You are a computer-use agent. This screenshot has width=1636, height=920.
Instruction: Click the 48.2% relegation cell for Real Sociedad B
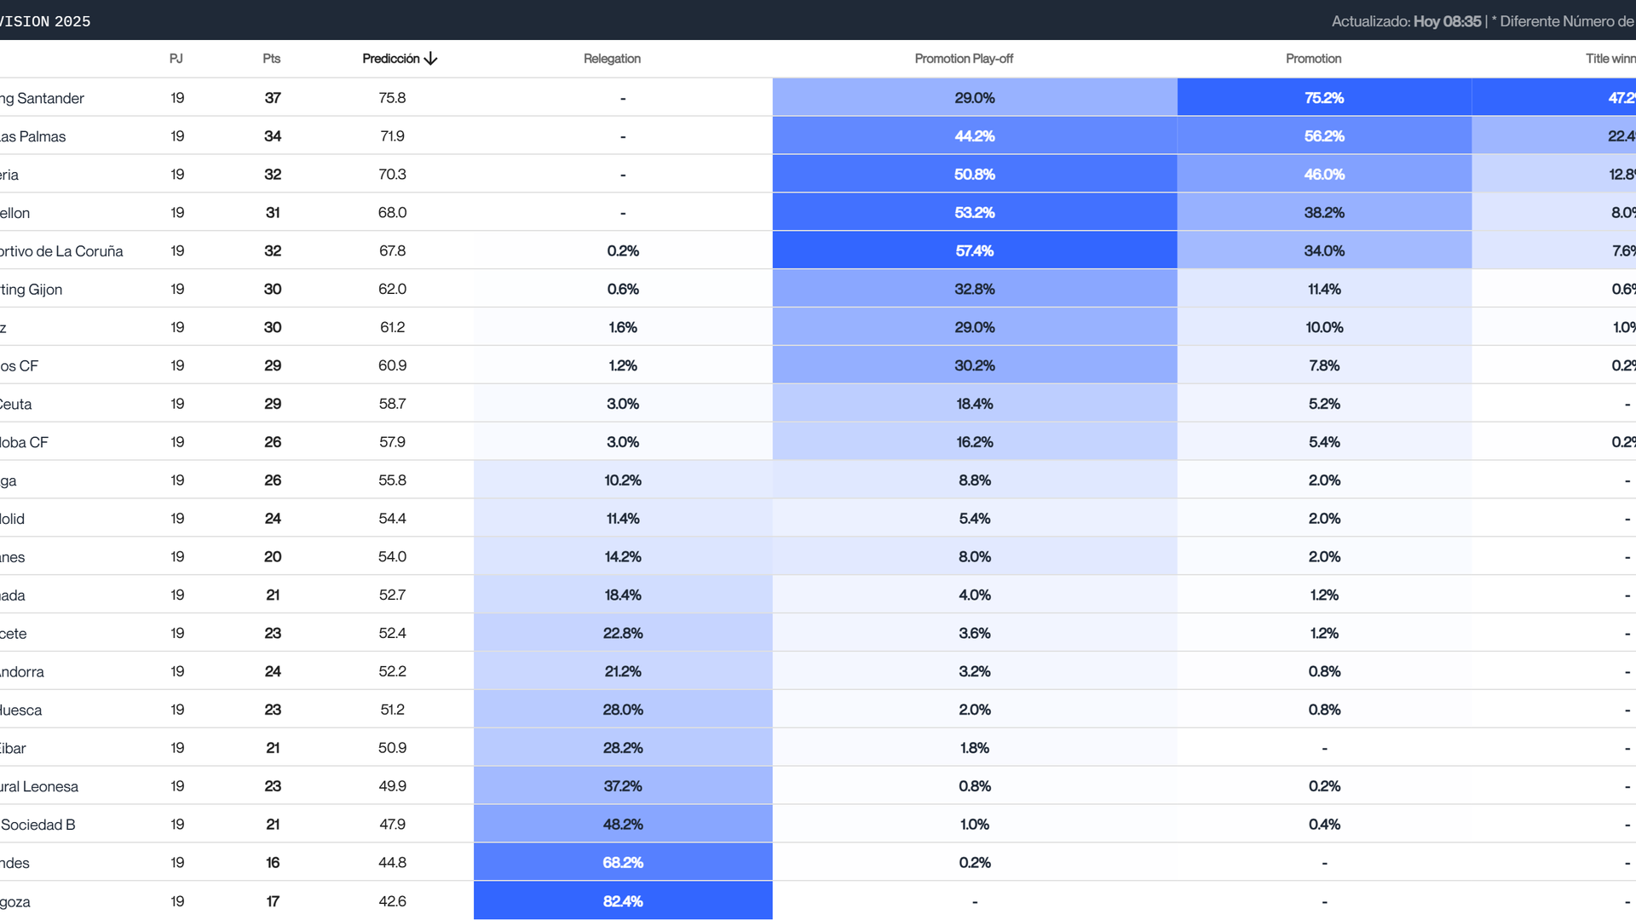pyautogui.click(x=622, y=824)
